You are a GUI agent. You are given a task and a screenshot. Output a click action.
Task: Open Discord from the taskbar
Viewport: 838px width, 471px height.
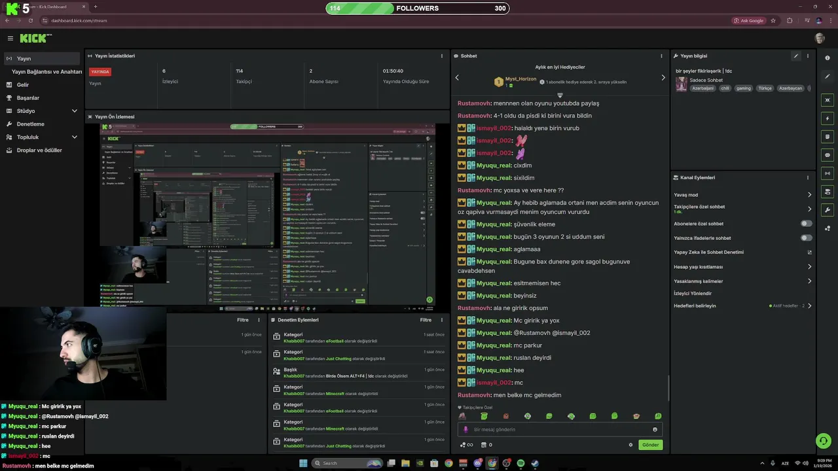477,463
